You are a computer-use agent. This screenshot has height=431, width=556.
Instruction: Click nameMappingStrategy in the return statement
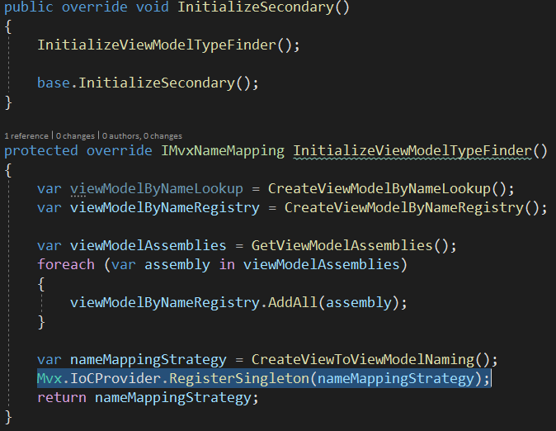tap(173, 397)
